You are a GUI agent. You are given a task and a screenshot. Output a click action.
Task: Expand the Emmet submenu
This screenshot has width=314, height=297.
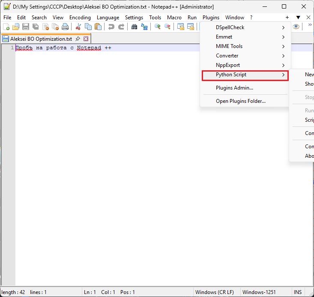pos(245,37)
